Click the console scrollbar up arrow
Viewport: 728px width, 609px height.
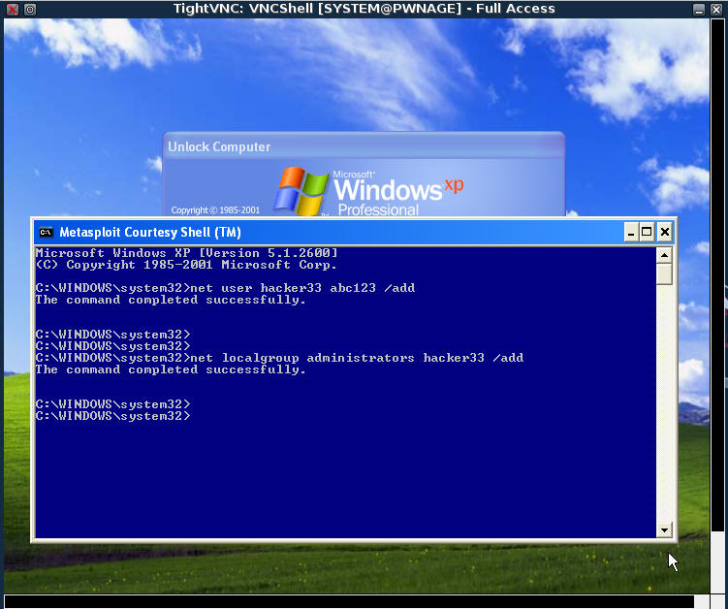pyautogui.click(x=664, y=255)
